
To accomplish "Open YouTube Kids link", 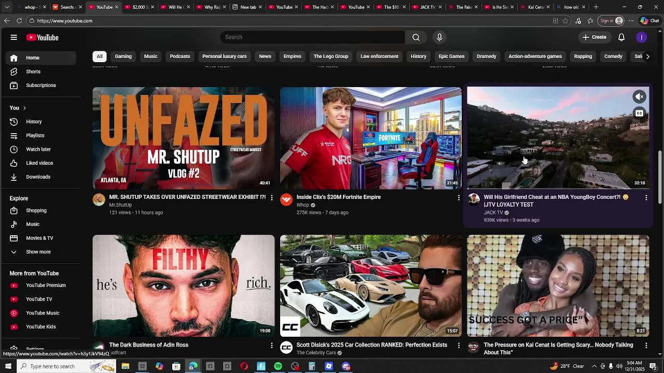I will click(x=40, y=327).
